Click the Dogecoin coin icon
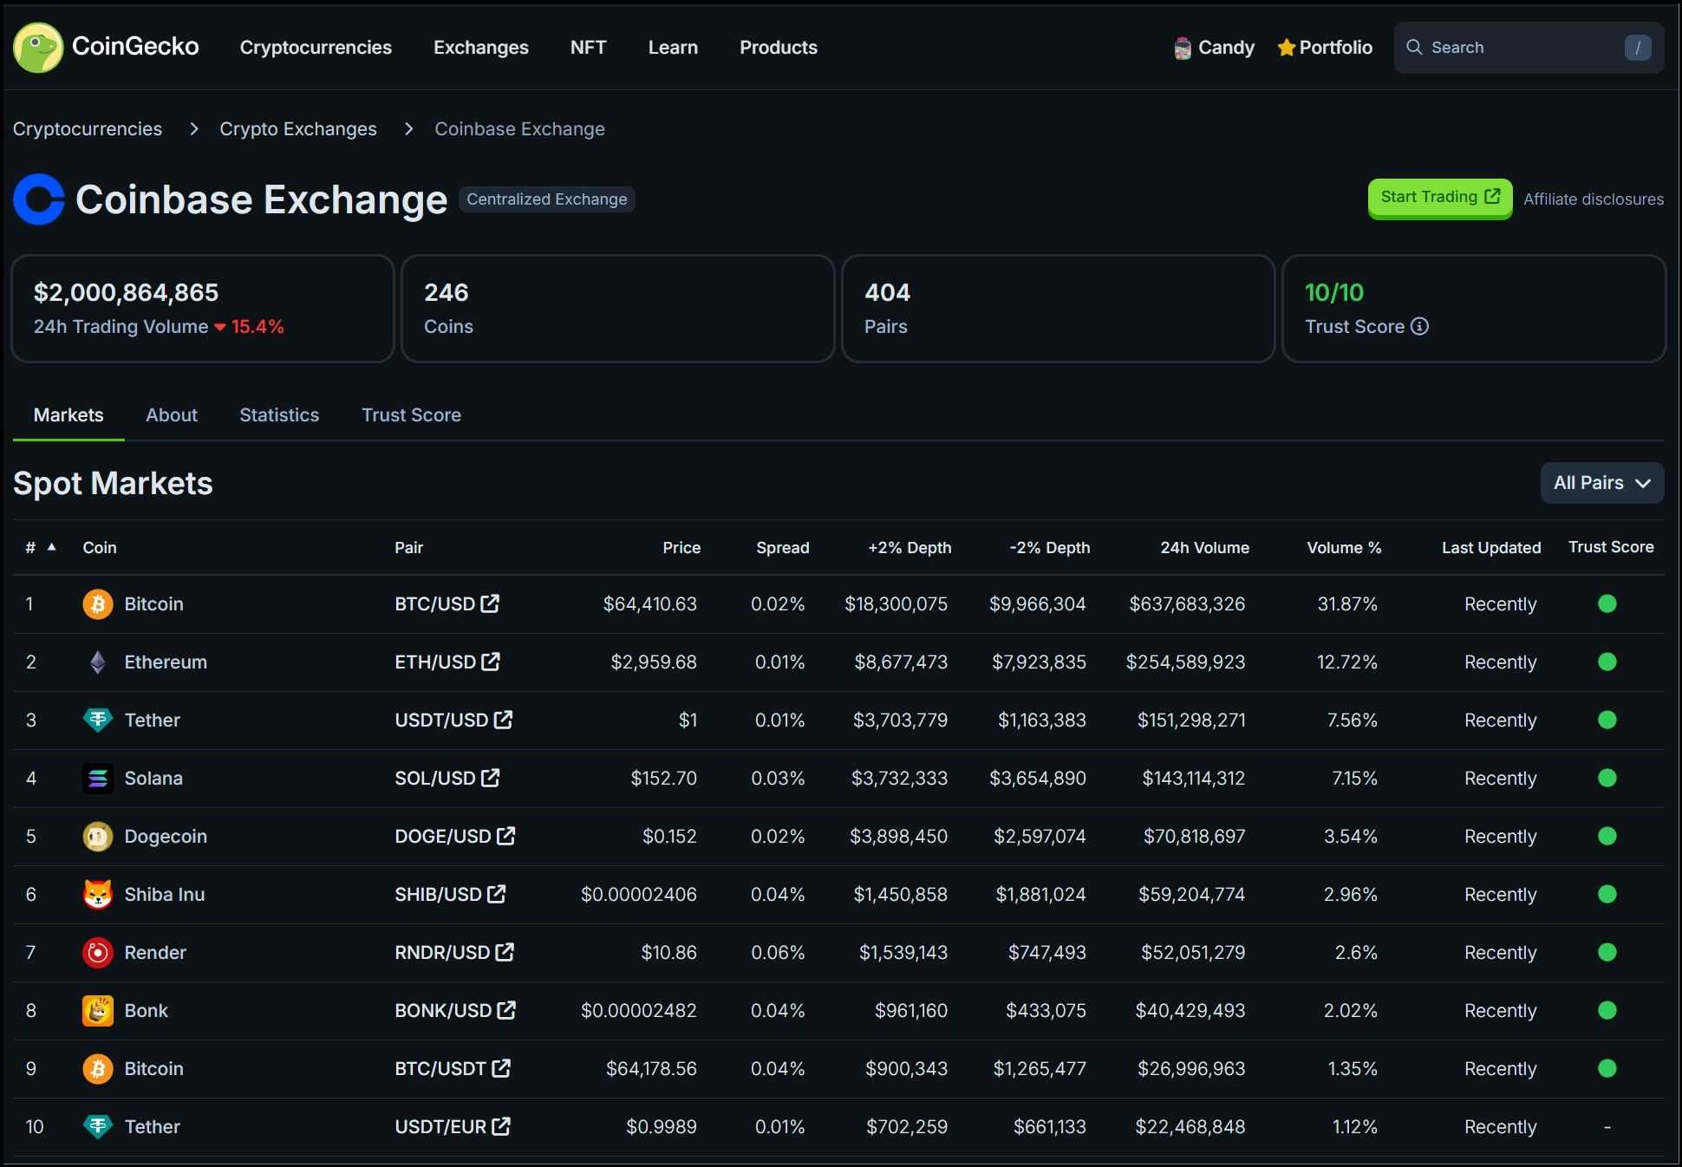Viewport: 1682px width, 1167px height. pyautogui.click(x=98, y=837)
